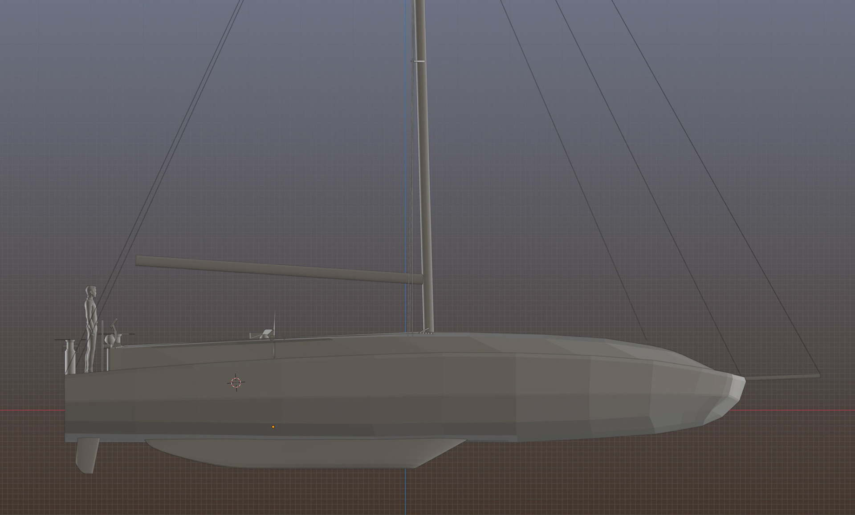Click the orange object origin dot

click(x=273, y=427)
